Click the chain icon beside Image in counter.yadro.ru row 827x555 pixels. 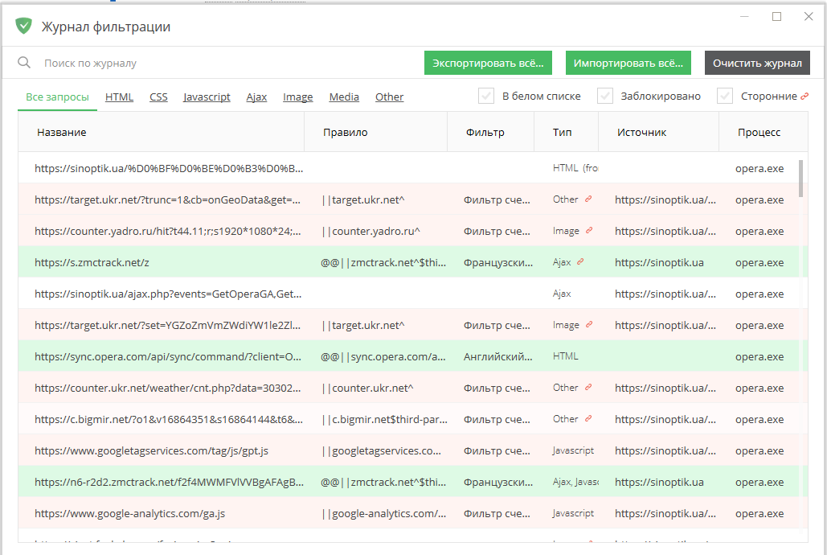591,231
